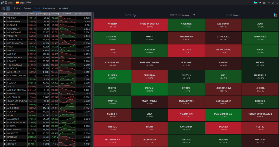The width and height of the screenshot is (279, 147).
Task: Toggle the heatmap view icon
Action: 8,8
